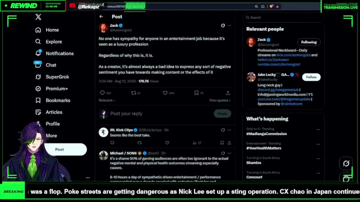The width and height of the screenshot is (360, 202).
Task: Open more options on IRL Kick Clips reply
Action: 229,130
